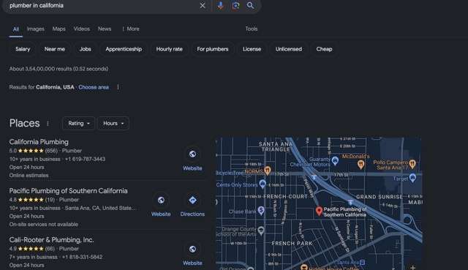This screenshot has width=468, height=270.
Task: Apply the For plumbers suggestion chip
Action: (213, 49)
